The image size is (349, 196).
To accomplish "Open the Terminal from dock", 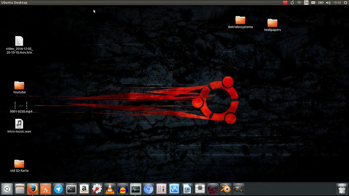I will coord(71,189).
